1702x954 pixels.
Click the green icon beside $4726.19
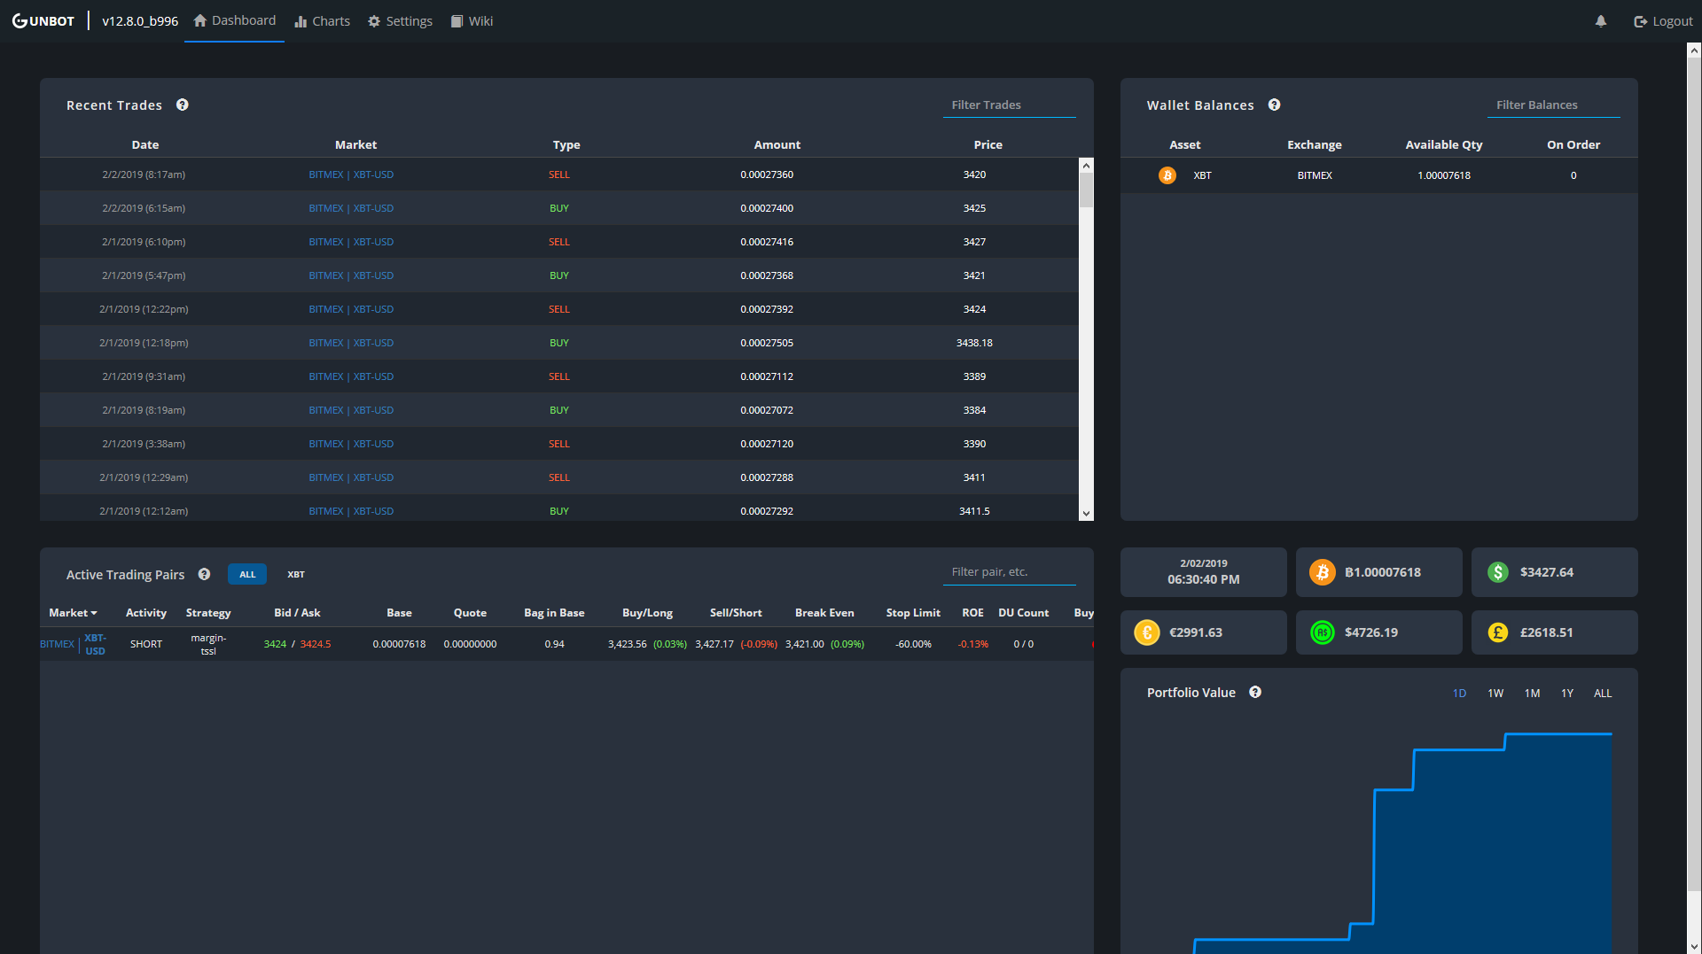click(1323, 632)
